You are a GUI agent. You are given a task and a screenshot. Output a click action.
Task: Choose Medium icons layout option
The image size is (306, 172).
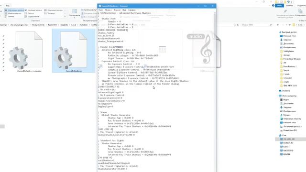pos(54,10)
